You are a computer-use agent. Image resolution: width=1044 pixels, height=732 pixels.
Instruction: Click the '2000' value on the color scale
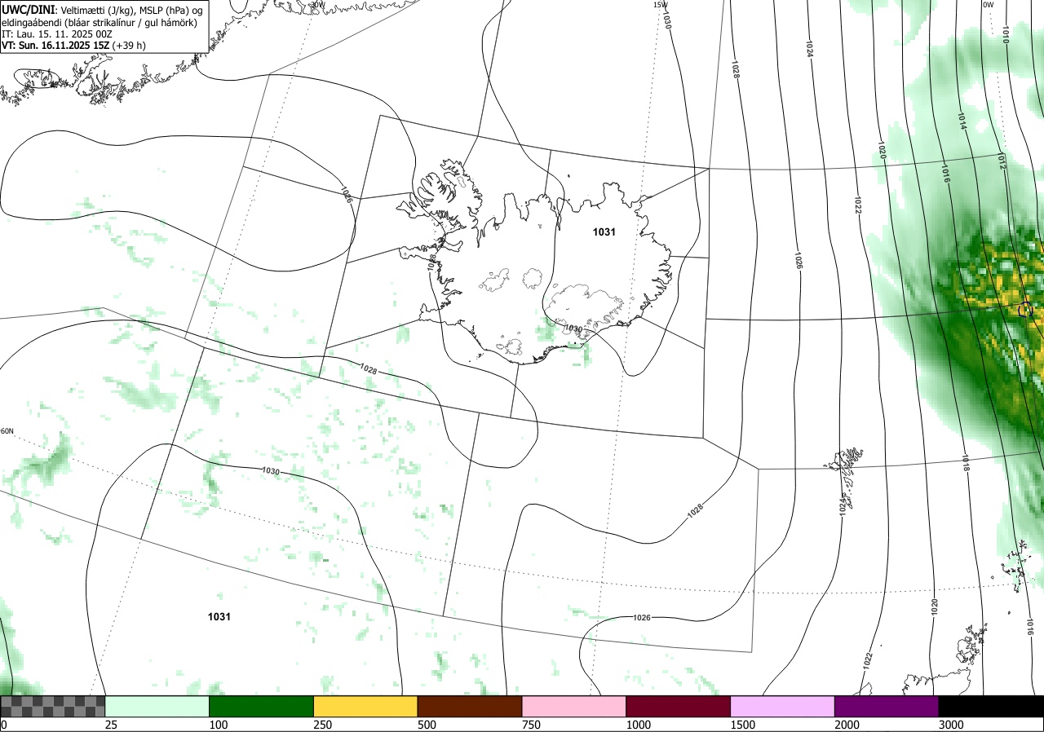(x=847, y=725)
